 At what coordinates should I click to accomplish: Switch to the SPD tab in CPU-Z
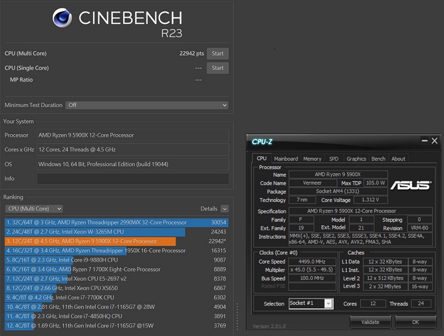coord(334,159)
